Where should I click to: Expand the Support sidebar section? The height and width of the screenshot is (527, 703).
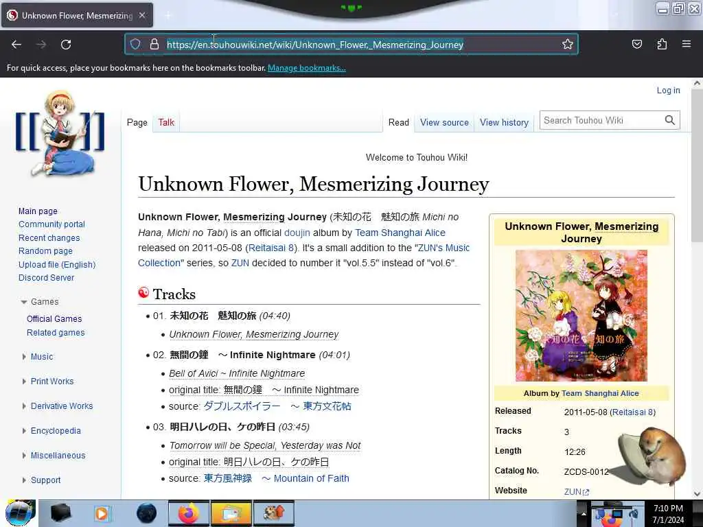24,480
